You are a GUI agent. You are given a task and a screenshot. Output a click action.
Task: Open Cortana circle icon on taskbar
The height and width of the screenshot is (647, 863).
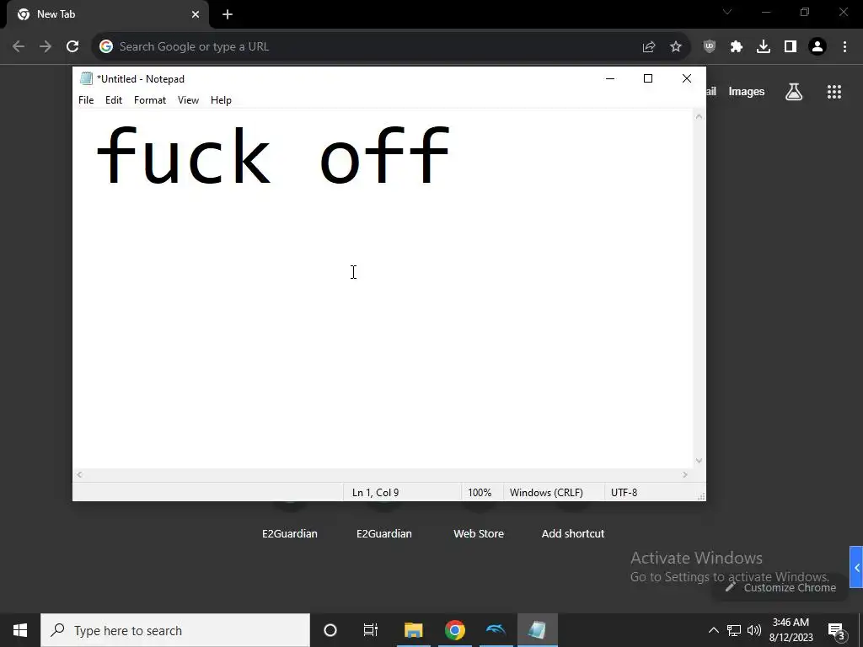[x=330, y=630]
